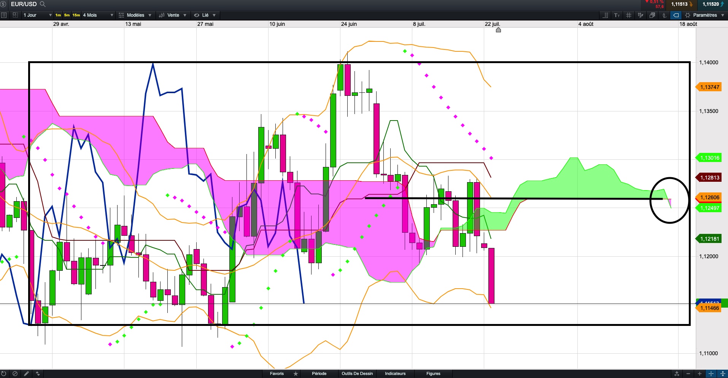Viewport: 728px width, 378px height.
Task: Click the Favoris star icon
Action: [x=296, y=373]
